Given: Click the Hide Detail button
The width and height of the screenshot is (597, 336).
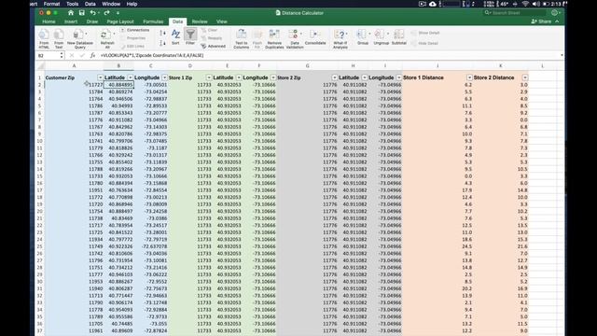Looking at the screenshot, I should [x=424, y=43].
